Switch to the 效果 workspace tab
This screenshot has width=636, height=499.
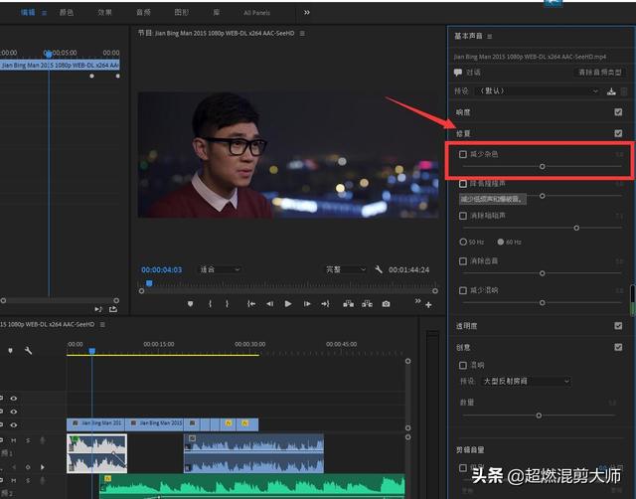click(104, 13)
